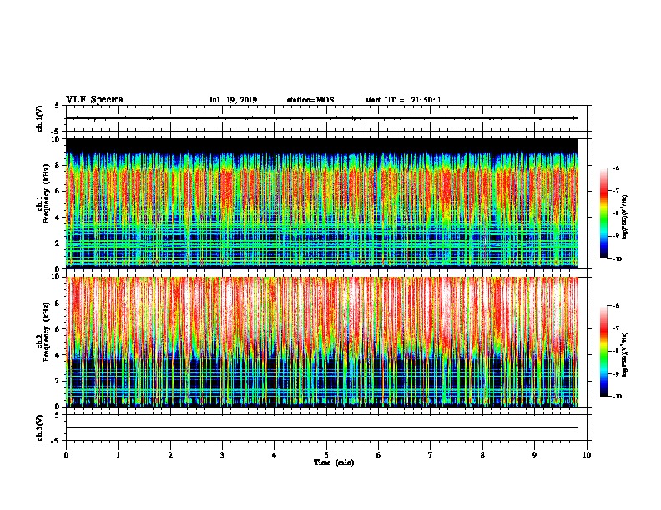
Task: Click the "Time (min)" x-axis label
Action: (x=334, y=462)
